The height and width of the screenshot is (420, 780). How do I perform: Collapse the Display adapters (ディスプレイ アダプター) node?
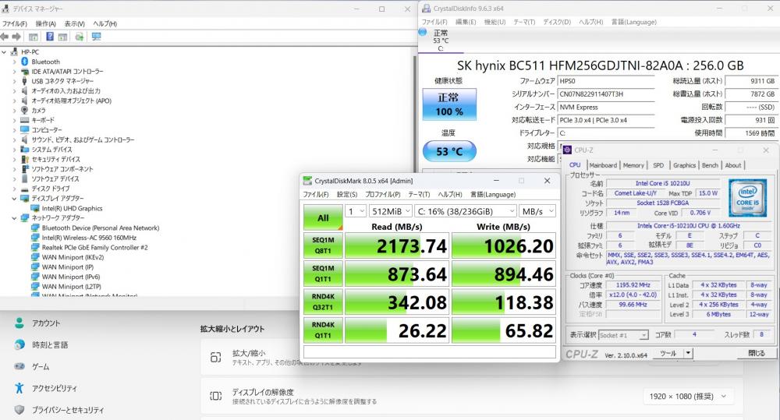pyautogui.click(x=14, y=199)
